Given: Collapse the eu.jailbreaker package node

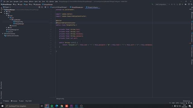Looking at the screenshot, I should click(x=10, y=19).
